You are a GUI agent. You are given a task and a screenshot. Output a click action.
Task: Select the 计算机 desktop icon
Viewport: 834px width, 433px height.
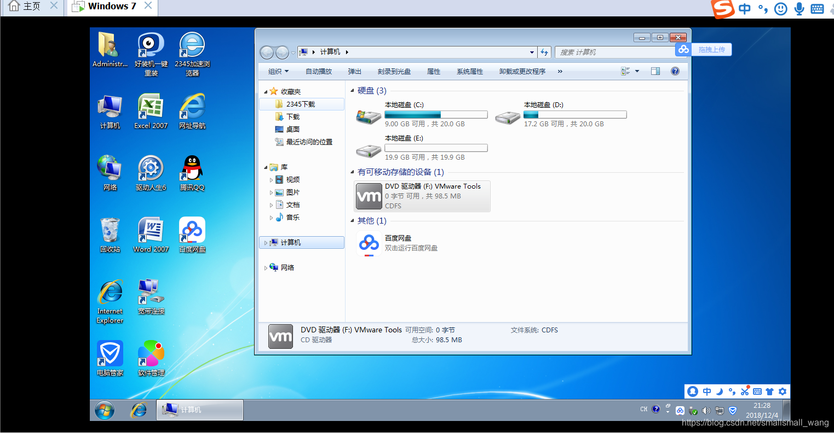(110, 112)
